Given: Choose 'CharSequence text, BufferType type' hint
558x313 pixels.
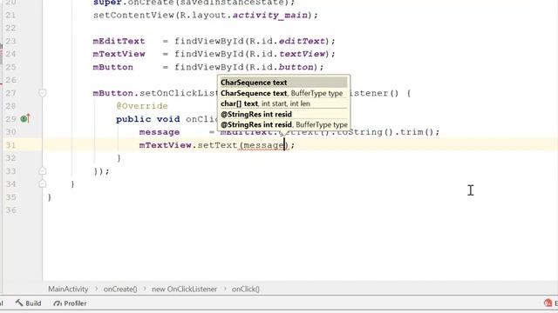Looking at the screenshot, I should [x=283, y=93].
